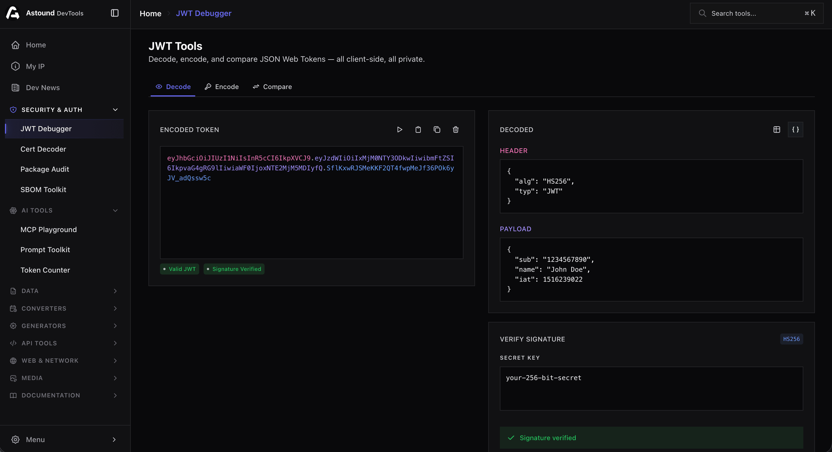Collapse Security & Auth chevron
Image resolution: width=832 pixels, height=452 pixels.
click(115, 110)
